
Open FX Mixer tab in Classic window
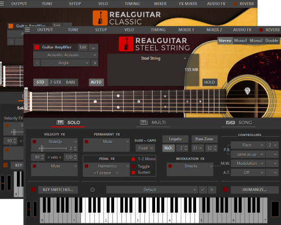pyautogui.click(x=188, y=4)
